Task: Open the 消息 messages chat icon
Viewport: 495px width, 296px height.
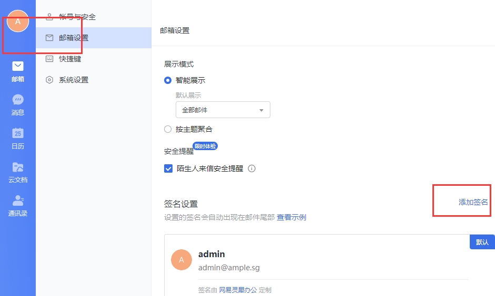Action: click(x=18, y=100)
